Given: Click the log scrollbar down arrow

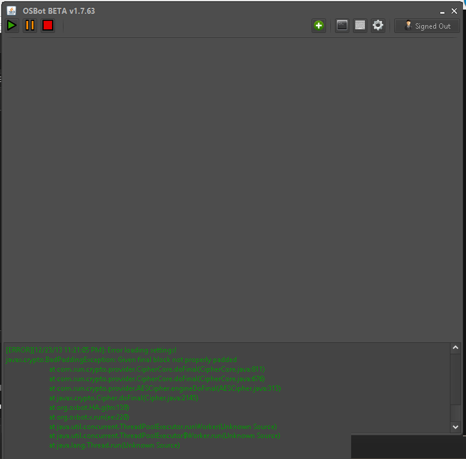Looking at the screenshot, I should tap(455, 427).
